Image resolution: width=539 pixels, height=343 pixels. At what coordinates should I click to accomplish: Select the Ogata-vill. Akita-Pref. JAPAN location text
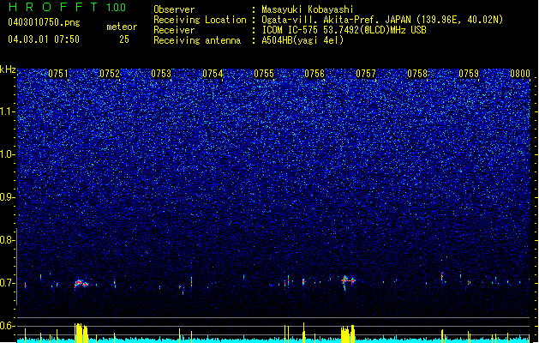[382, 20]
